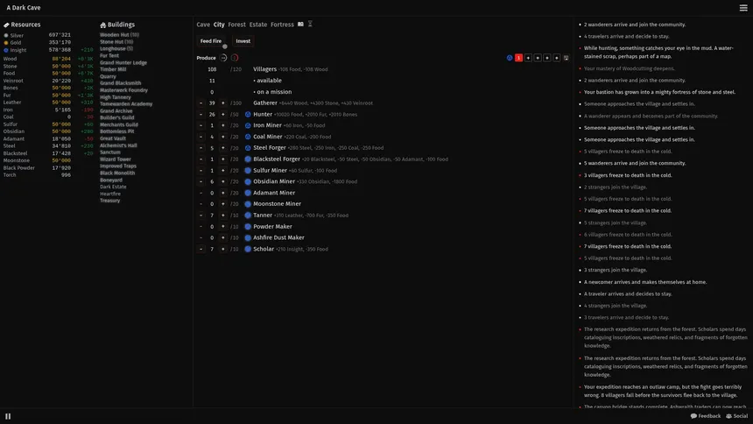Add one Hunter with the plus button
Screen dimensions: 753x424
[222, 115]
